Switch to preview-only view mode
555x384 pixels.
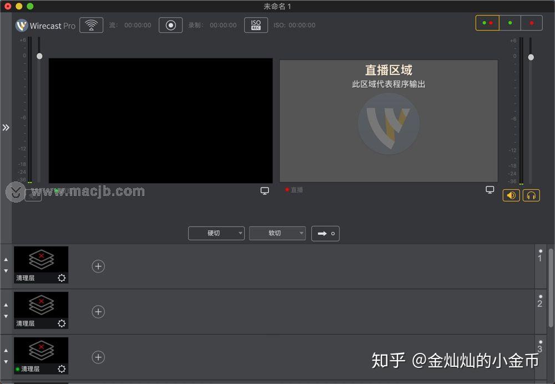pyautogui.click(x=510, y=23)
